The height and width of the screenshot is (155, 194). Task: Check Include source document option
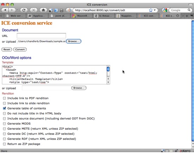tap(5, 119)
